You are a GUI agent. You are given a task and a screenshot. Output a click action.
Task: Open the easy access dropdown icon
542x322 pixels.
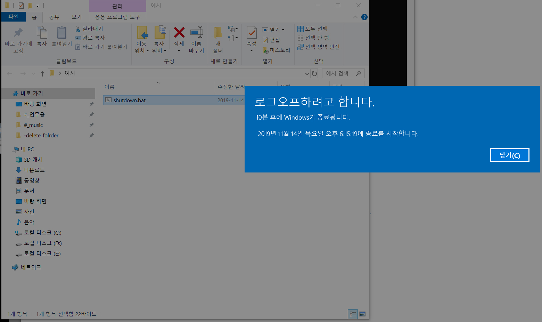pos(233,38)
